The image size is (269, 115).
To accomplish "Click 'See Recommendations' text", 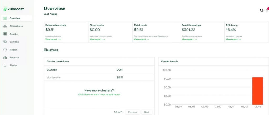I will pyautogui.click(x=192, y=36).
